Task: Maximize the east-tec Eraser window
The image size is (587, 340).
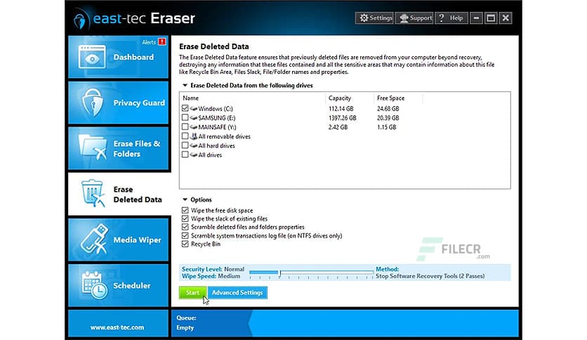Action: 491,18
